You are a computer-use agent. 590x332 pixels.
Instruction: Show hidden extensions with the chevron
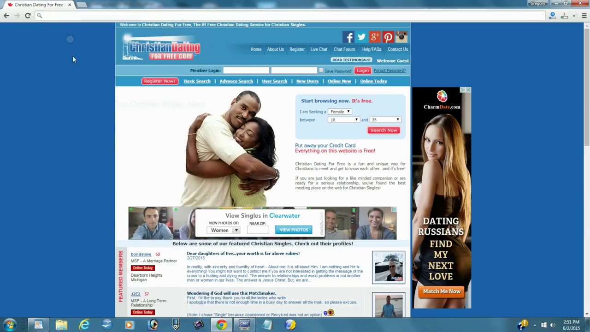click(574, 16)
